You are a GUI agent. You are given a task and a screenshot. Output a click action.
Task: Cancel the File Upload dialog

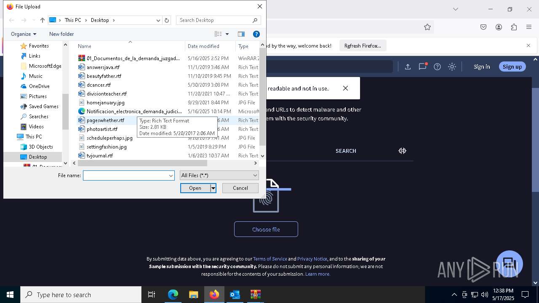240,188
